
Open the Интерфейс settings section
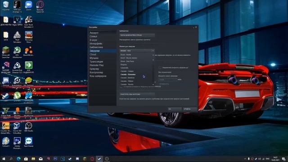click(96, 44)
